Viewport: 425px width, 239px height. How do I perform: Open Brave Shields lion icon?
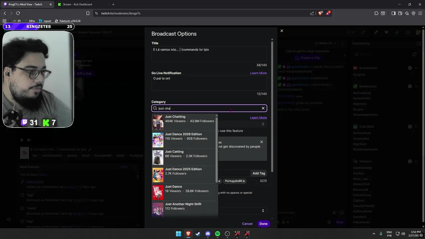pyautogui.click(x=320, y=13)
